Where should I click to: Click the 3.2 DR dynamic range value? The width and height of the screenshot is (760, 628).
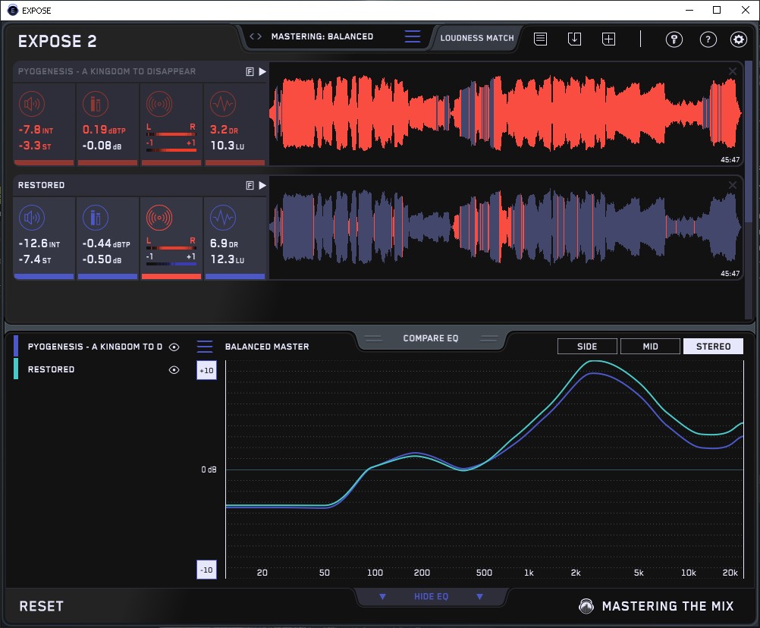pos(224,130)
